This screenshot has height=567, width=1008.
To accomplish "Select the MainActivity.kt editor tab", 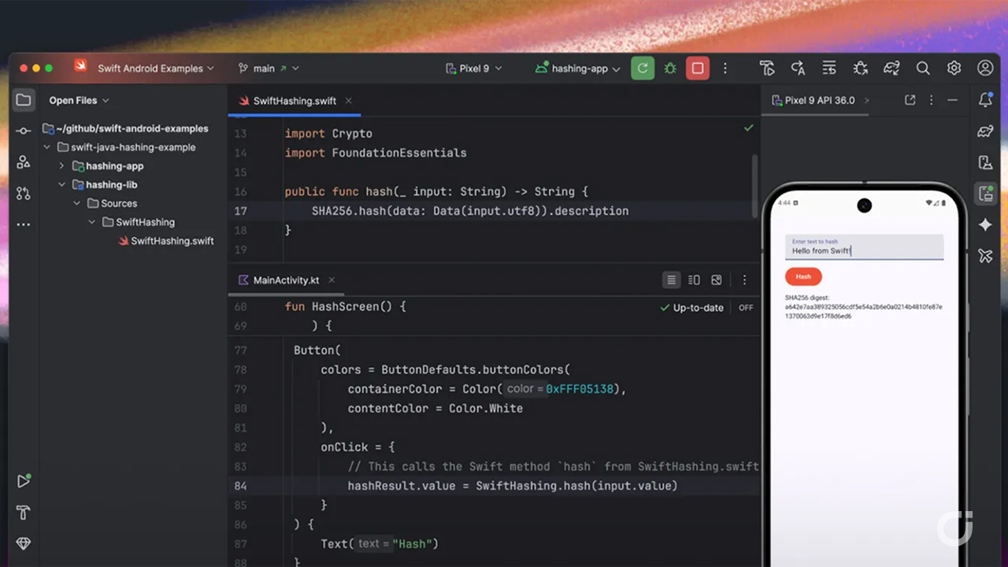I will pos(285,280).
